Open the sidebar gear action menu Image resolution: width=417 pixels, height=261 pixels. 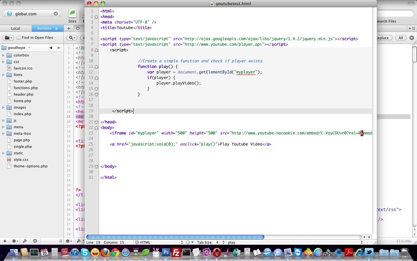(15, 241)
